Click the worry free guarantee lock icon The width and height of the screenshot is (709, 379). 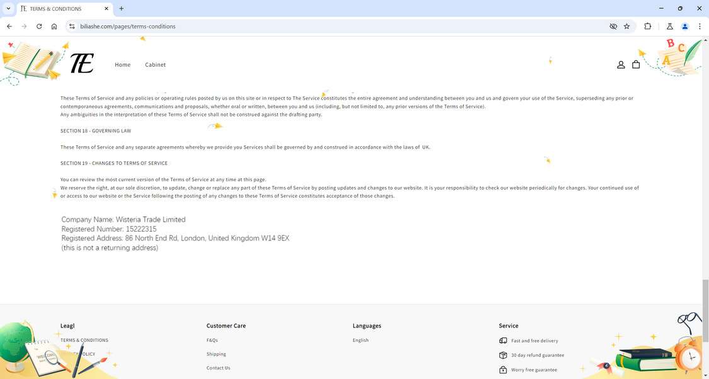pos(503,370)
